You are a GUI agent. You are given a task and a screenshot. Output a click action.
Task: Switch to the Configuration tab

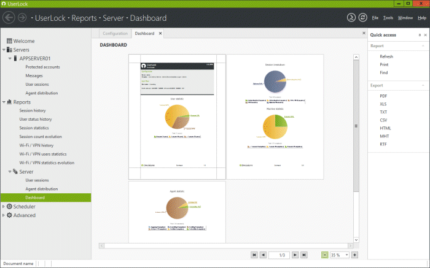coord(115,33)
